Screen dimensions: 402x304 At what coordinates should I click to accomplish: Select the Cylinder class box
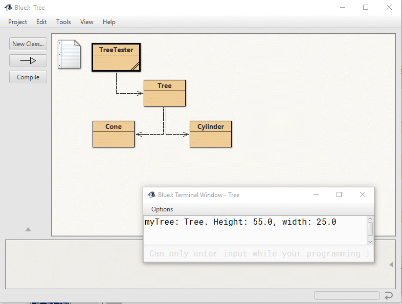click(210, 134)
